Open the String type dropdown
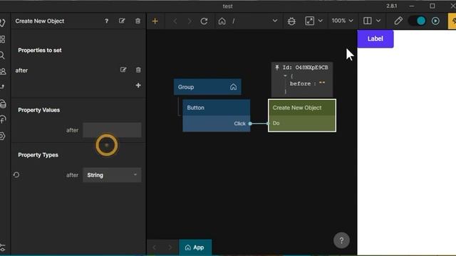This screenshot has width=456, height=256. (x=112, y=175)
